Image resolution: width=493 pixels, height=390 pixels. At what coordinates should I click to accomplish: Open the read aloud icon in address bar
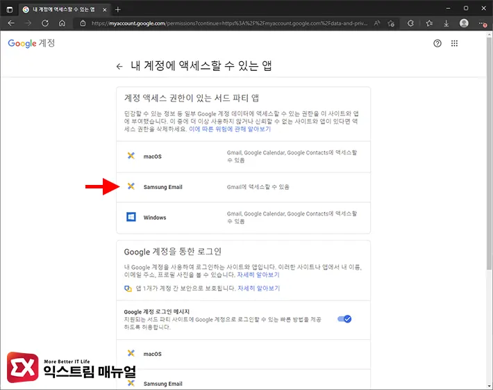[377, 24]
